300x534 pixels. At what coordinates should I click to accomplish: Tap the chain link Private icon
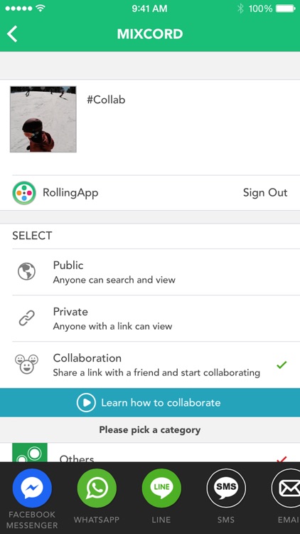[x=26, y=318]
